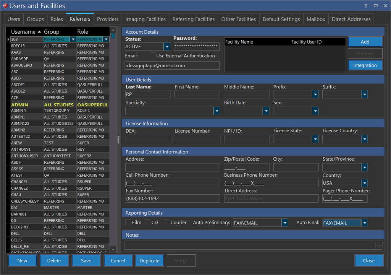Toggle the Courier checkbox
391x275 pixels.
[x=167, y=222]
